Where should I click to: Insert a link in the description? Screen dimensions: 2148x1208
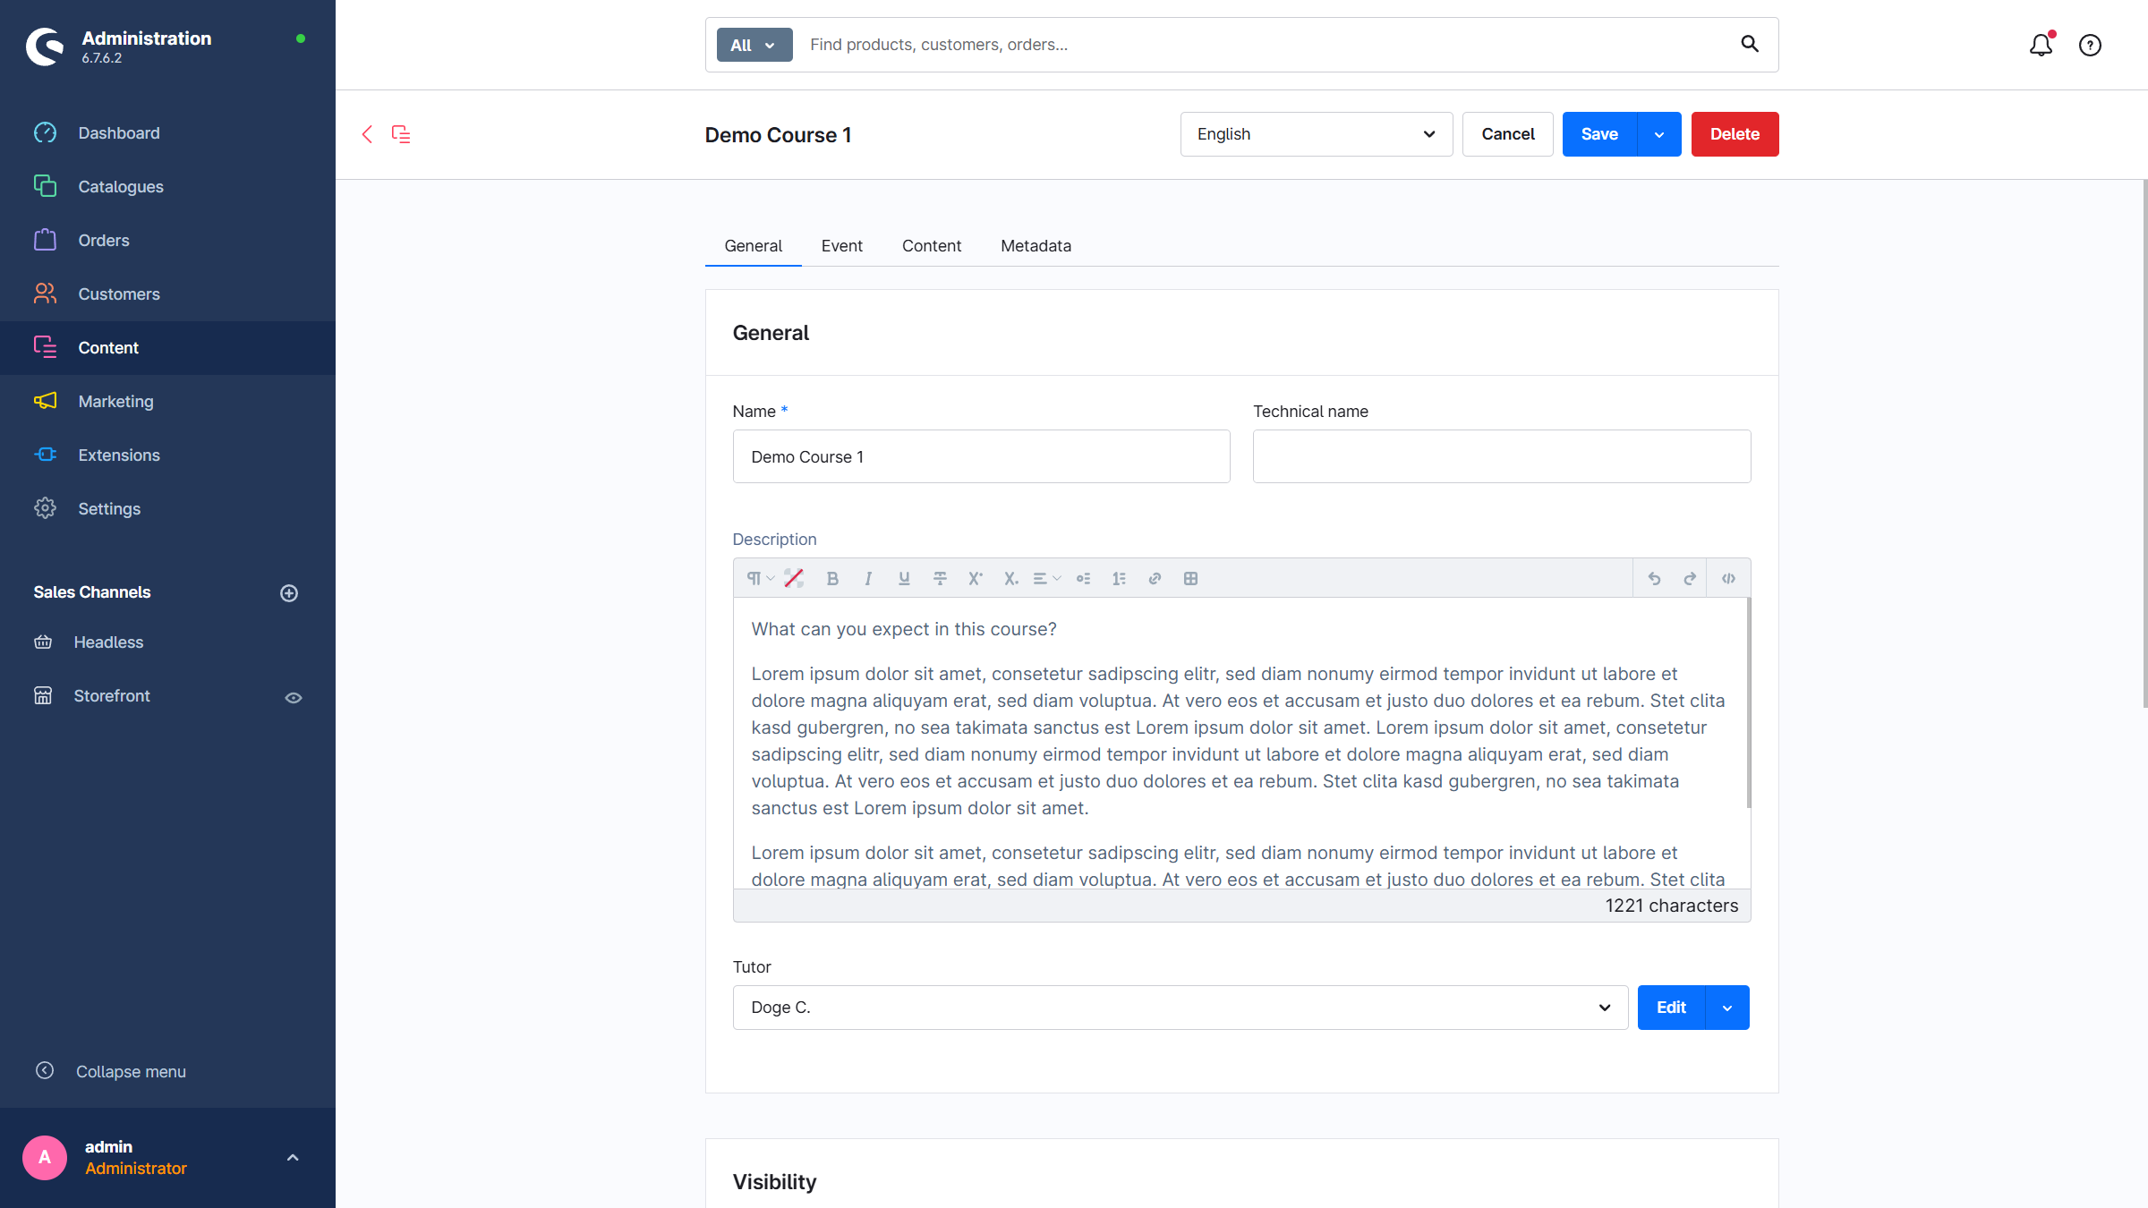coord(1155,579)
